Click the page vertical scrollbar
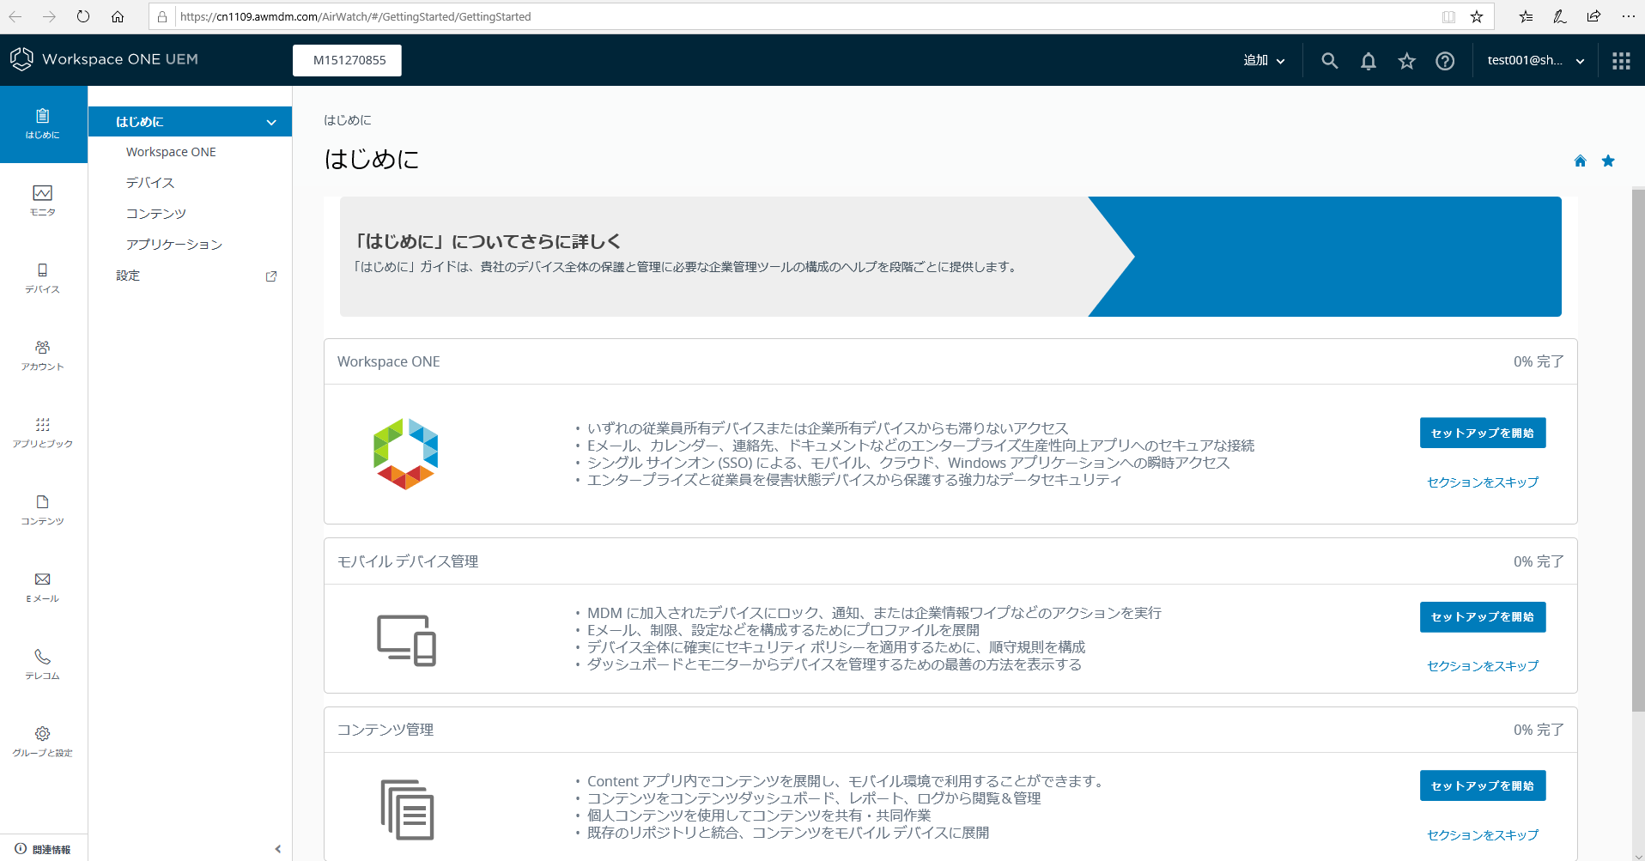The image size is (1645, 861). [x=1638, y=450]
